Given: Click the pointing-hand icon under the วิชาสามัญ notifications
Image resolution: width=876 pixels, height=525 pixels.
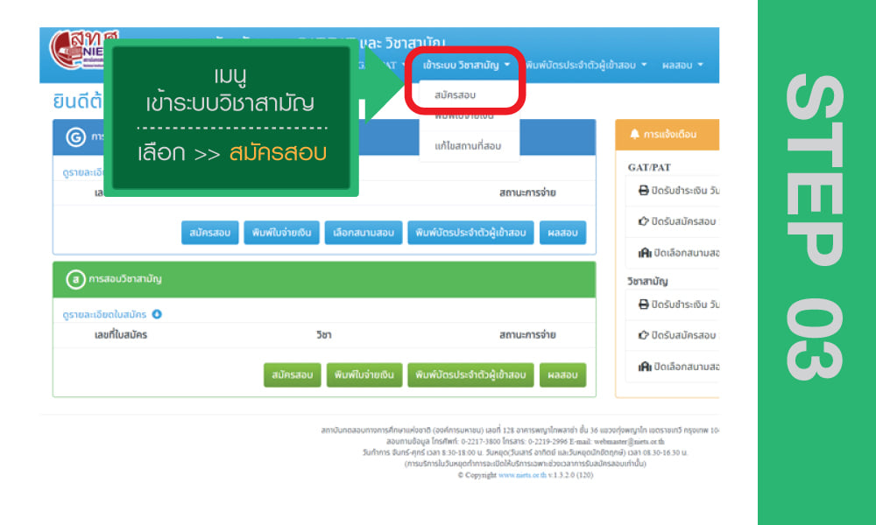Looking at the screenshot, I should (x=644, y=335).
